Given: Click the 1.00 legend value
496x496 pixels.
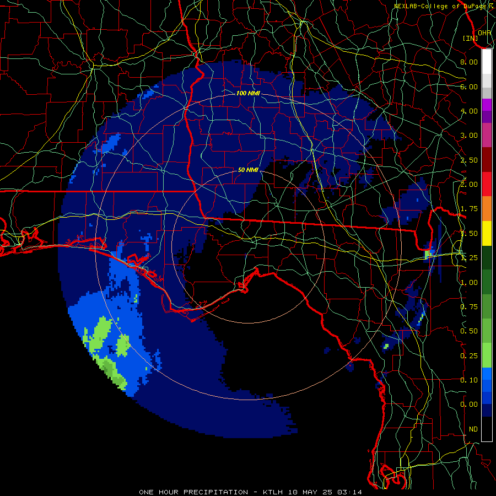Looking at the screenshot, I should pyautogui.click(x=469, y=283).
